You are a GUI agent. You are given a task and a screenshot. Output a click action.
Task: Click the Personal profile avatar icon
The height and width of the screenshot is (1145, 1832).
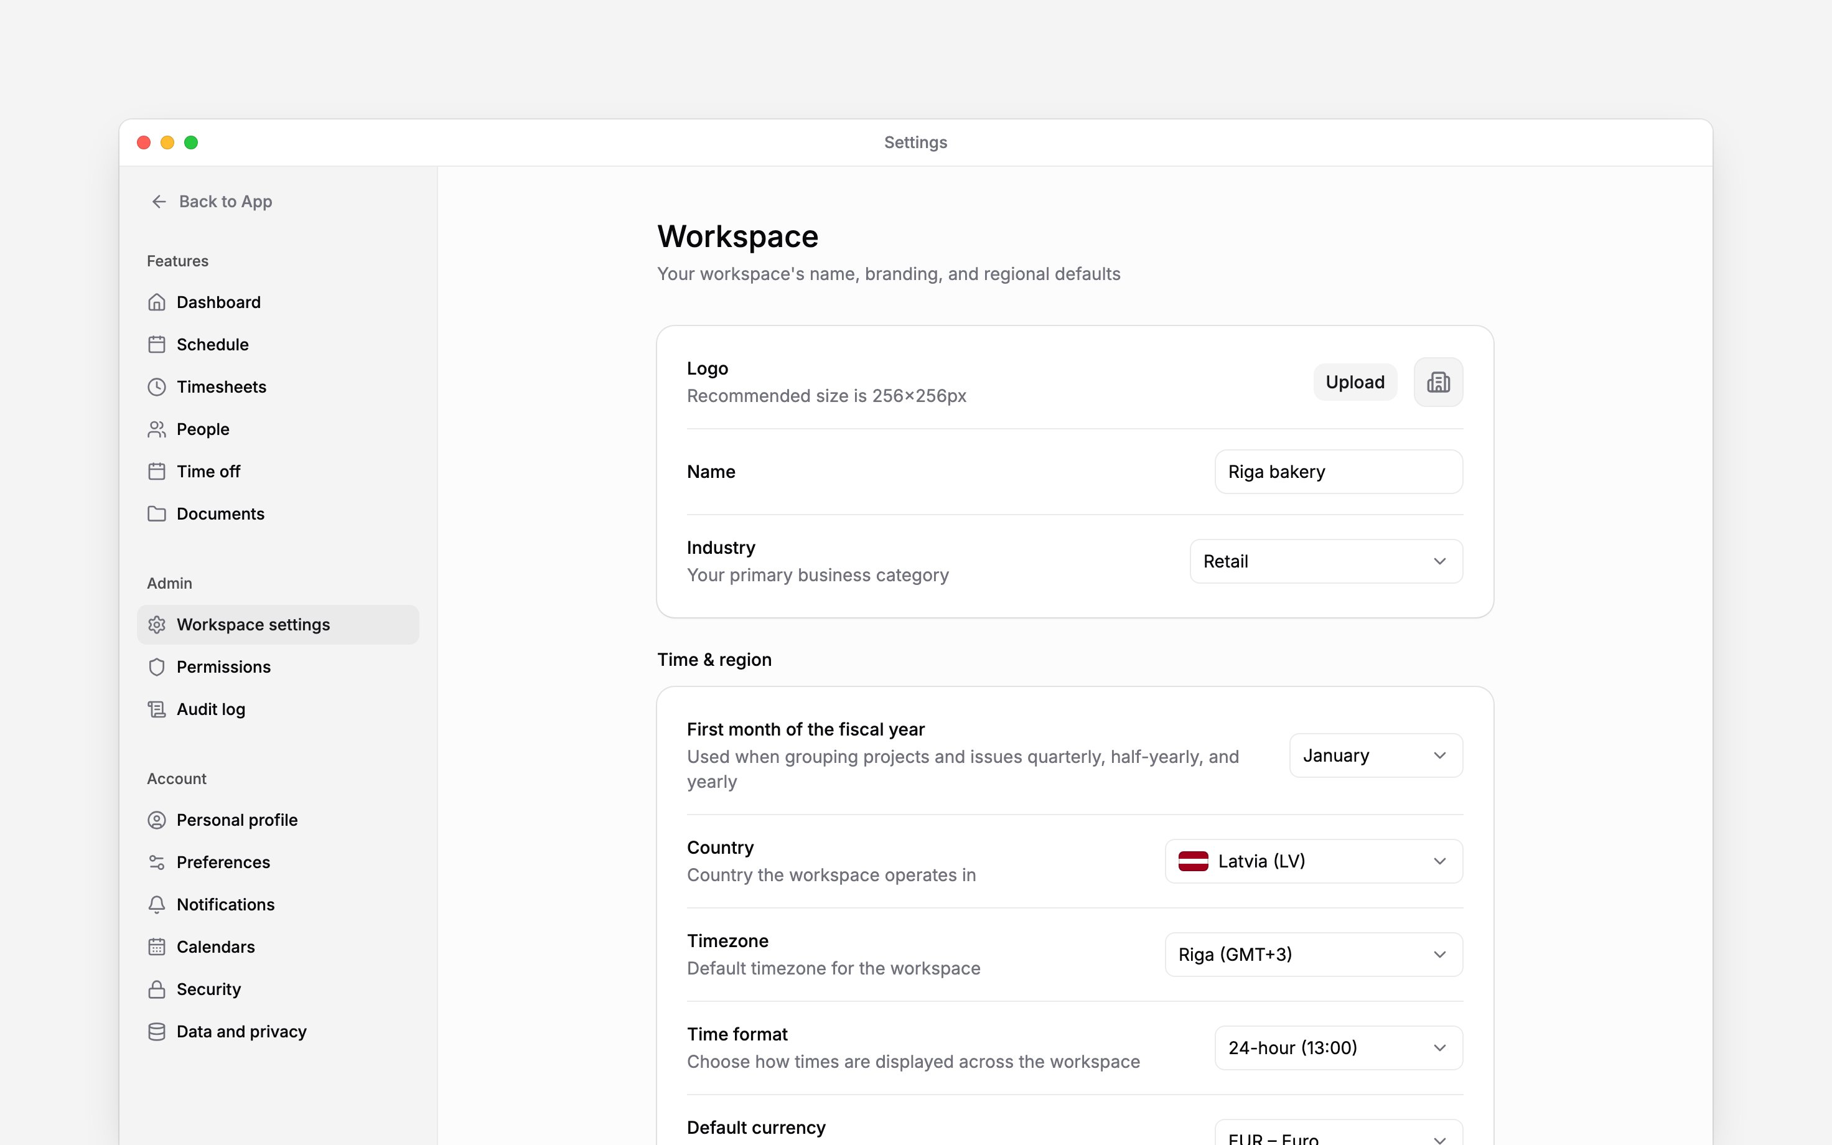point(157,820)
